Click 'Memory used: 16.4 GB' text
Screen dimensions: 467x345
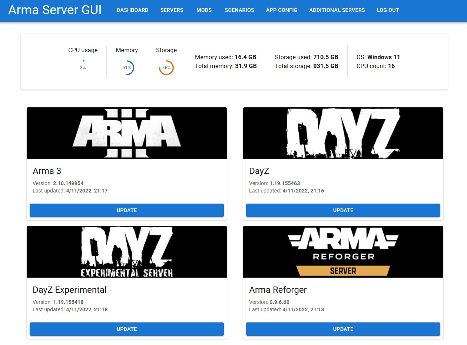point(226,57)
